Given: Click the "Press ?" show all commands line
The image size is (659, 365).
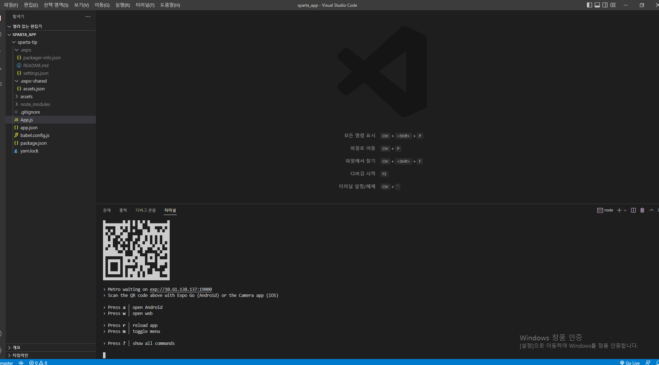Looking at the screenshot, I should (139, 343).
